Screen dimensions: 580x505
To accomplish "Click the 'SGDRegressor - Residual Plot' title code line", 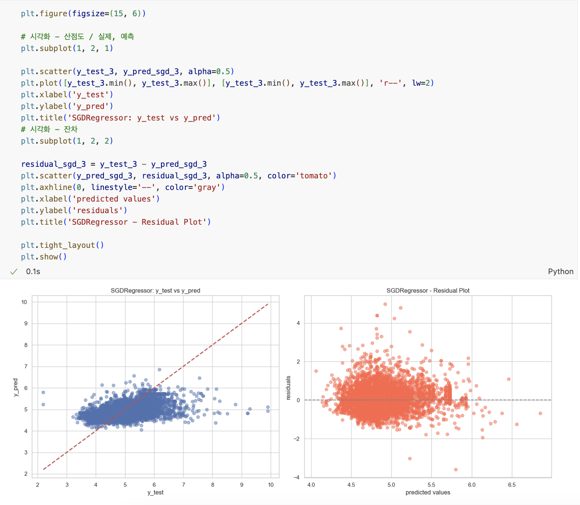I will [116, 222].
